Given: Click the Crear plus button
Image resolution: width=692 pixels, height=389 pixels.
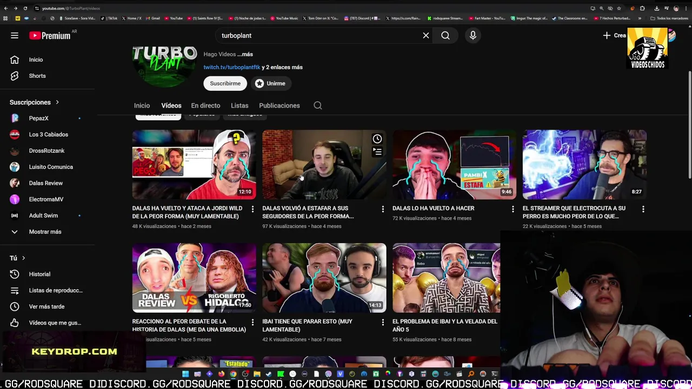Looking at the screenshot, I should [615, 36].
